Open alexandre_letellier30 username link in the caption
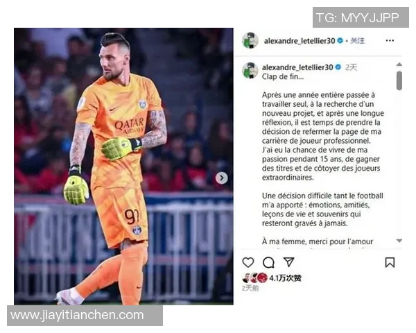 pyautogui.click(x=297, y=67)
